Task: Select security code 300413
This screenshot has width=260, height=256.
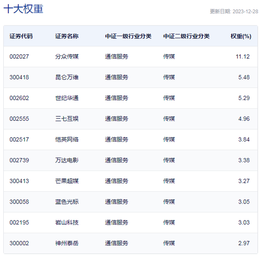Action: (19, 181)
